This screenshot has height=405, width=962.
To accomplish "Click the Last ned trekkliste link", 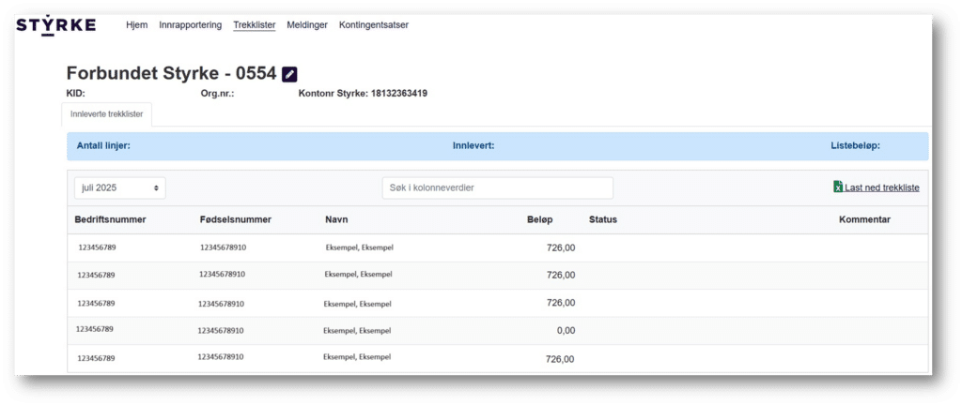I will point(881,188).
